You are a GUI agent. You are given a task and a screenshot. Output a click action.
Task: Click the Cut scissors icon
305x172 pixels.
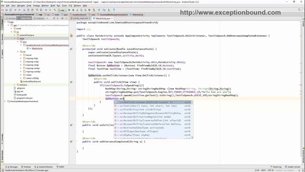(24, 10)
